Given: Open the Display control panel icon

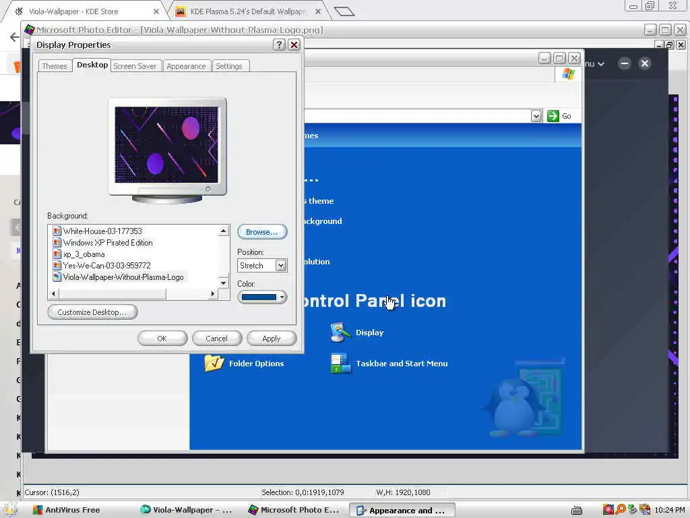Looking at the screenshot, I should tap(340, 332).
